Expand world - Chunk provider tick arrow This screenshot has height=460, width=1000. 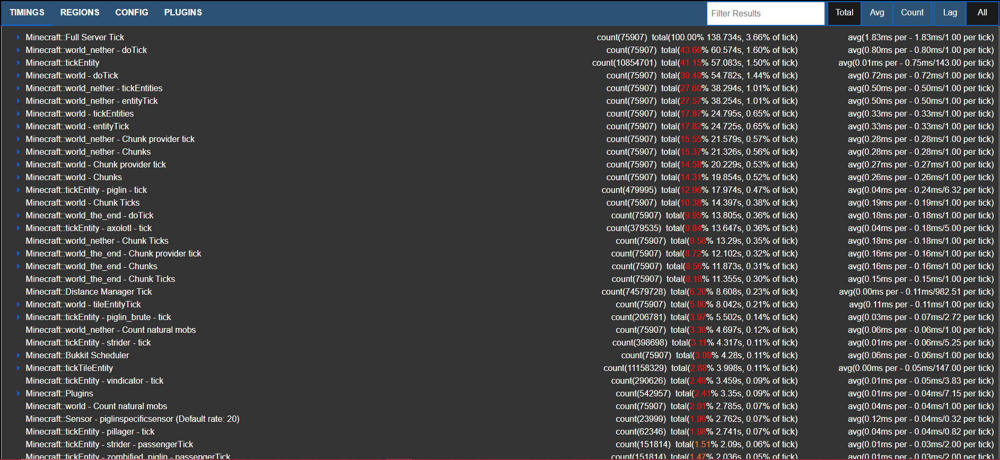tap(18, 165)
